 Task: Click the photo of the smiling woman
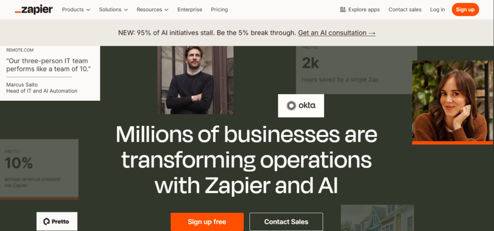tap(452, 101)
